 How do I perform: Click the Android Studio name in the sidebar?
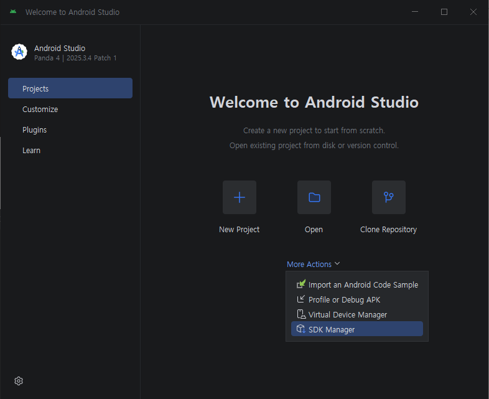60,48
